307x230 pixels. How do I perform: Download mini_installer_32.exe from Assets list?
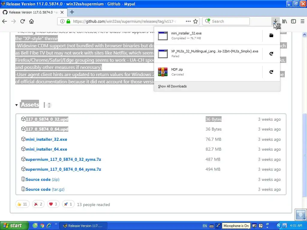point(46,139)
